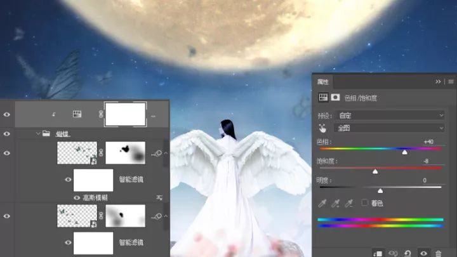Screen dimensions: 457x257
Task: Toggle visibility of 高斯模糊 filter
Action: tap(77, 198)
